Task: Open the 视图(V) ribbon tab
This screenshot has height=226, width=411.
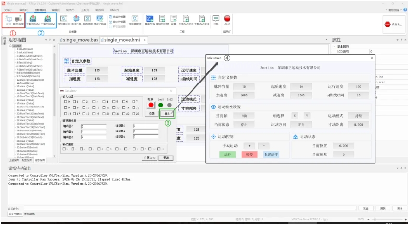Action: pyautogui.click(x=70, y=10)
